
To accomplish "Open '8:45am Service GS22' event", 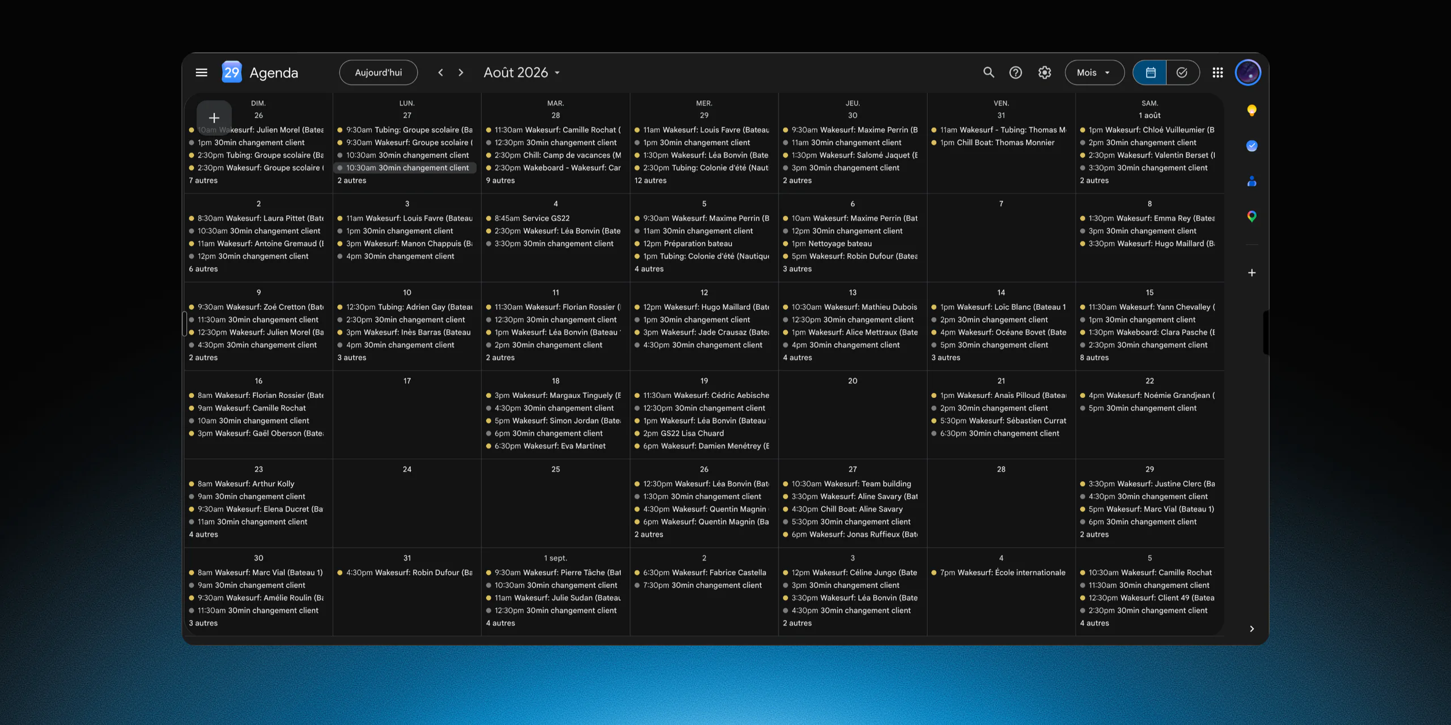I will (554, 219).
